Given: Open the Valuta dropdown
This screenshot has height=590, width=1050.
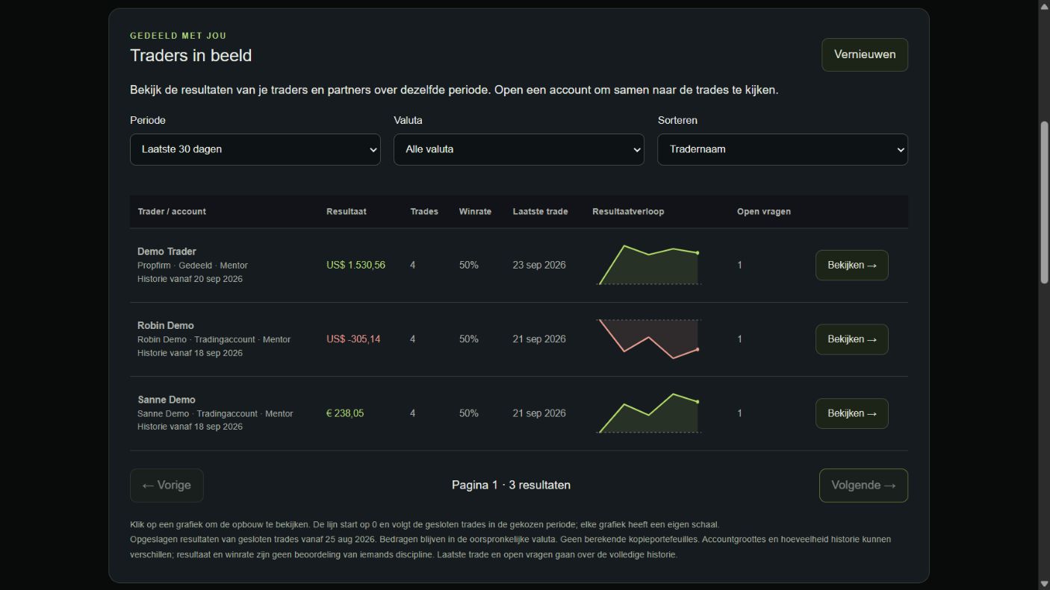Looking at the screenshot, I should click(x=519, y=149).
